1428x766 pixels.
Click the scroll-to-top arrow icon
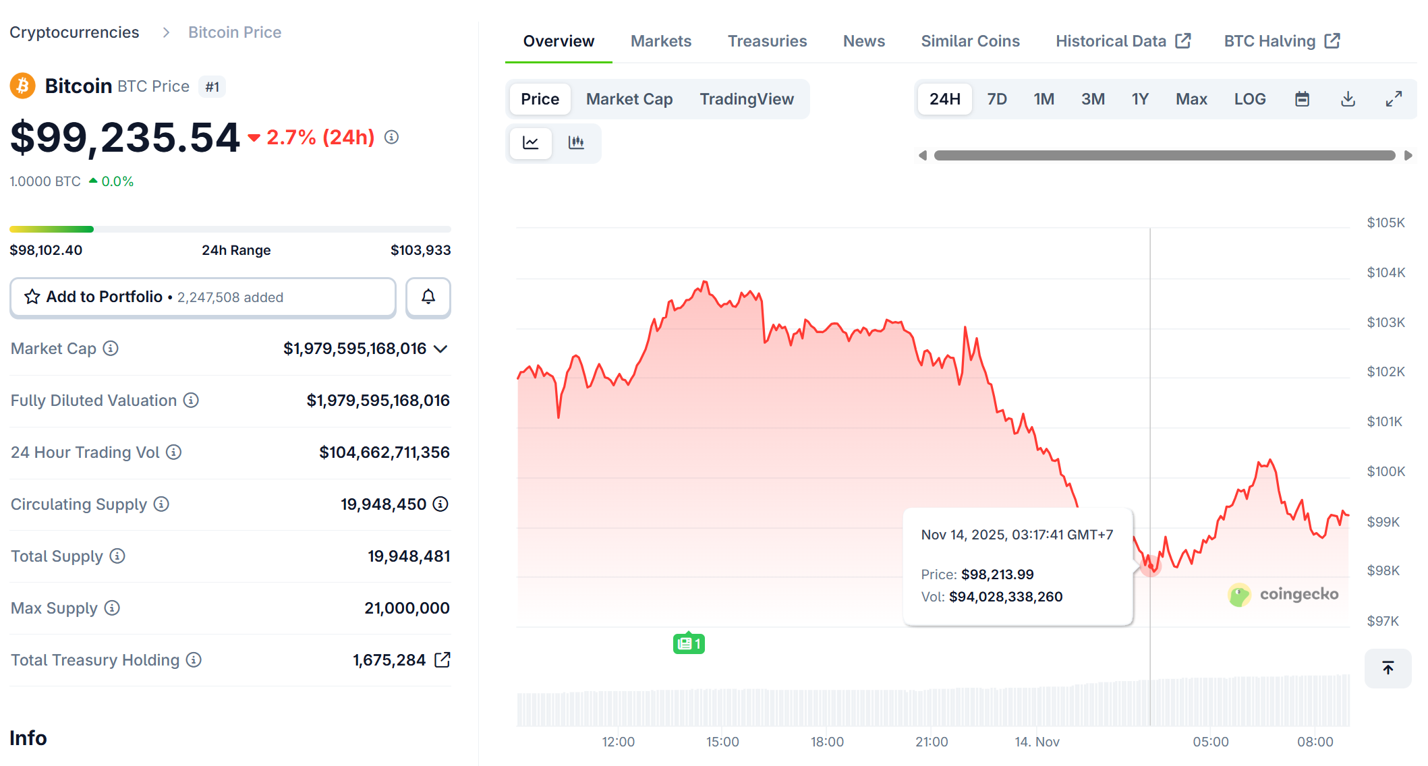click(1388, 668)
